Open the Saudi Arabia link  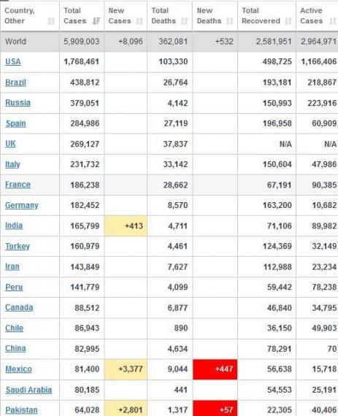click(28, 390)
